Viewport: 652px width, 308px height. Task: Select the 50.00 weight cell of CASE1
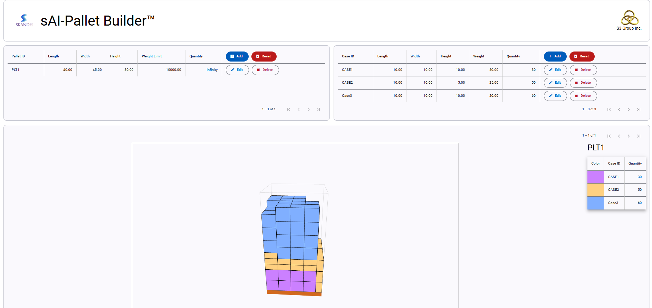tap(486, 70)
